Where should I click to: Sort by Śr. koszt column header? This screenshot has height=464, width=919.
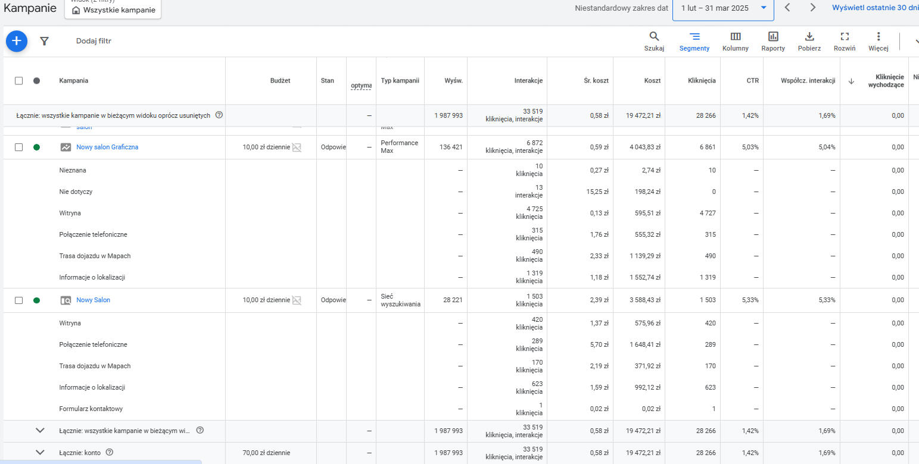(596, 81)
